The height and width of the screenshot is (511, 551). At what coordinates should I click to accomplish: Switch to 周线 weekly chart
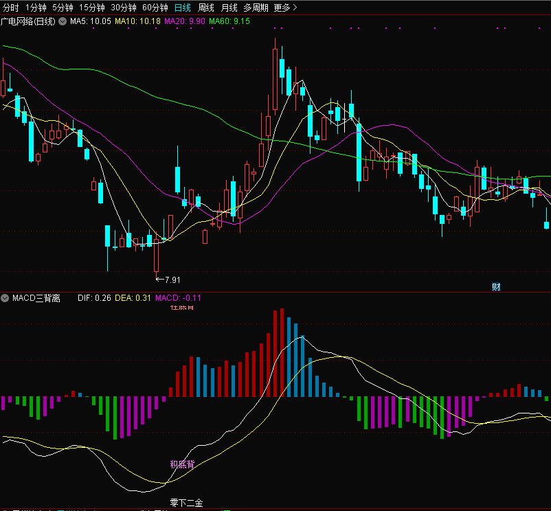pos(206,8)
